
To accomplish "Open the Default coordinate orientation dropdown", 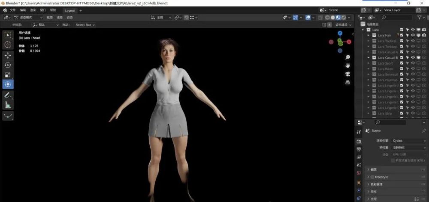I will coord(45,24).
